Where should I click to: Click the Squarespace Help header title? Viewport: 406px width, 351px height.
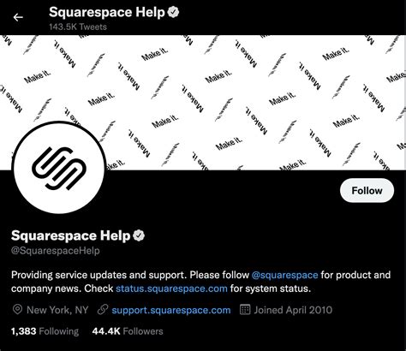[x=107, y=12]
